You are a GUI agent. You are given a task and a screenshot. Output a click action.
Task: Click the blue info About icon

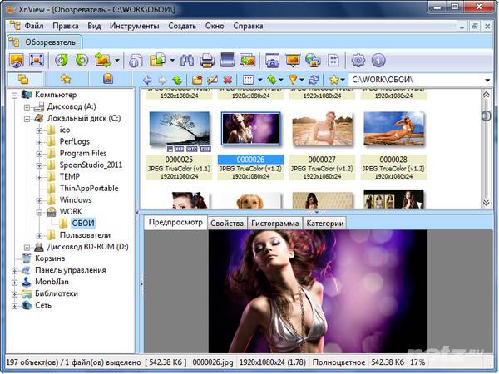[x=378, y=60]
